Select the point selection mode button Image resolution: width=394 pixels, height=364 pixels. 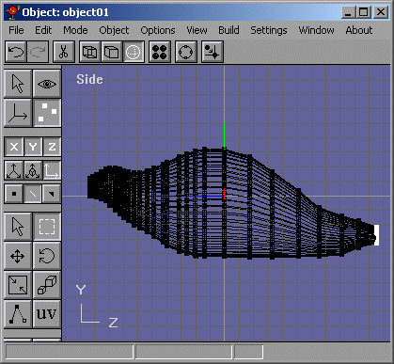[14, 194]
